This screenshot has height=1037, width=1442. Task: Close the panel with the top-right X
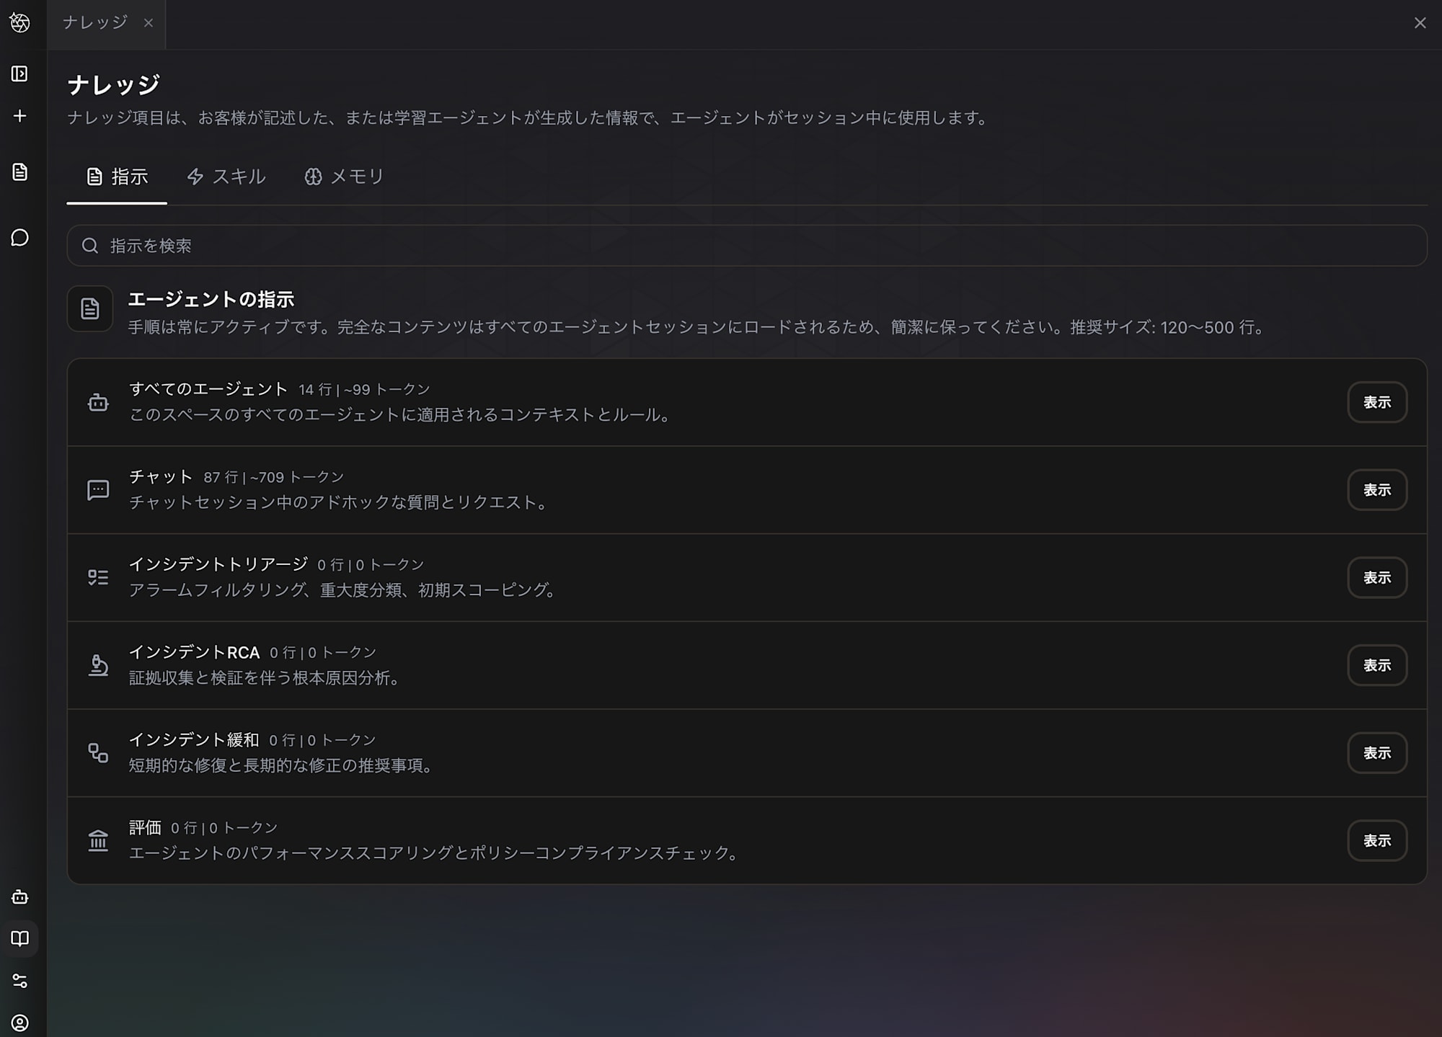click(1420, 23)
